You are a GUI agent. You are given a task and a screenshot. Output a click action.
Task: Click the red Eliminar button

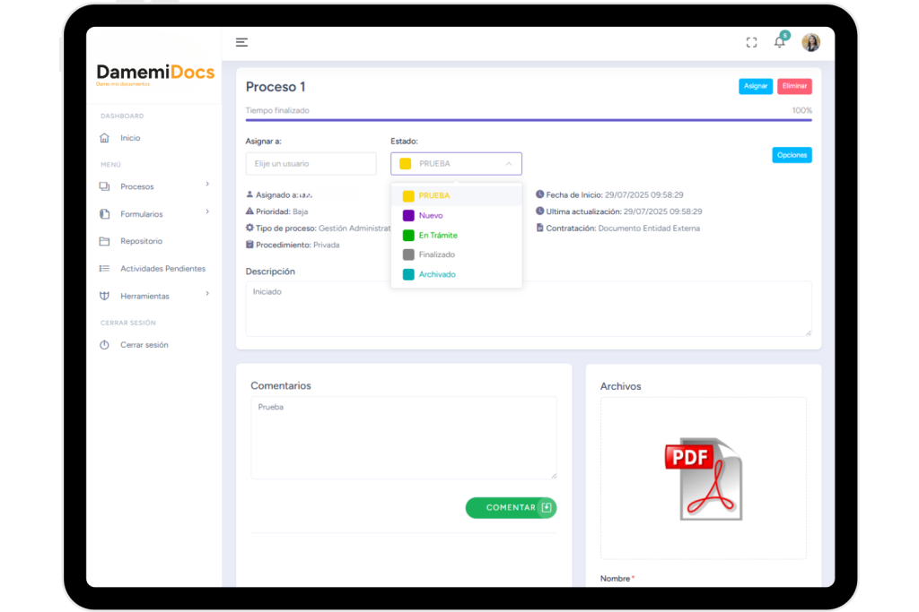coord(794,87)
